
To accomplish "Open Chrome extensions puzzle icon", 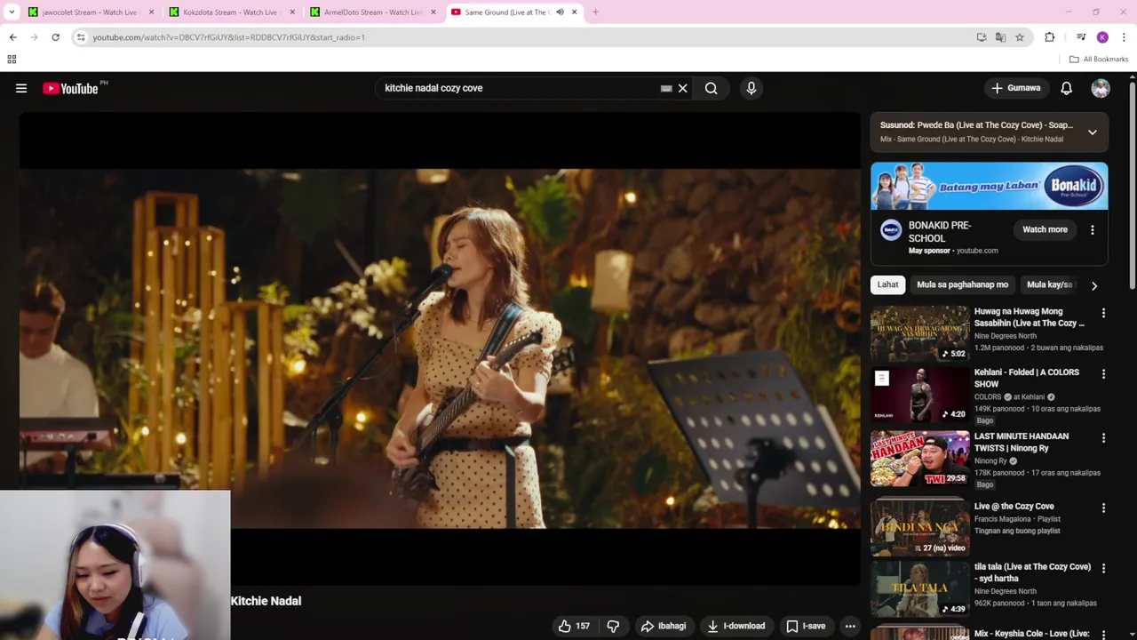I will (1050, 37).
